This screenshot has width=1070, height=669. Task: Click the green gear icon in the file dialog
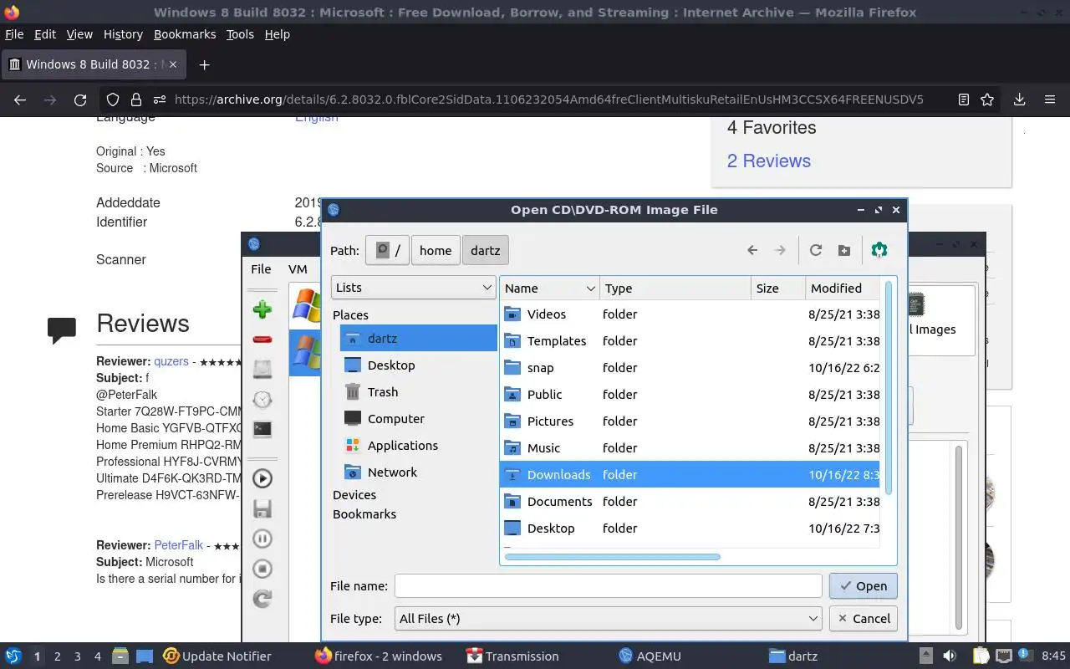(879, 250)
